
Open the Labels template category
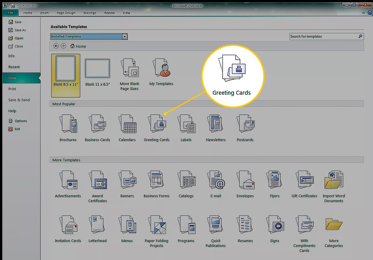click(186, 128)
